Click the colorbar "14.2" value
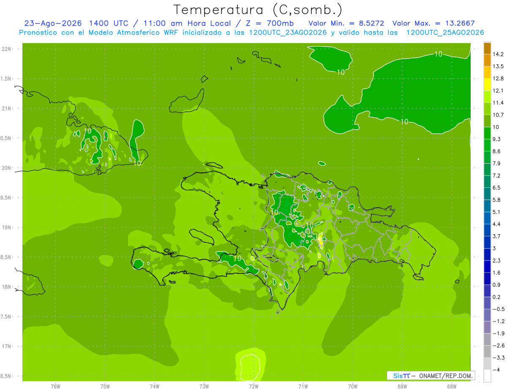The image size is (507, 392). (499, 54)
